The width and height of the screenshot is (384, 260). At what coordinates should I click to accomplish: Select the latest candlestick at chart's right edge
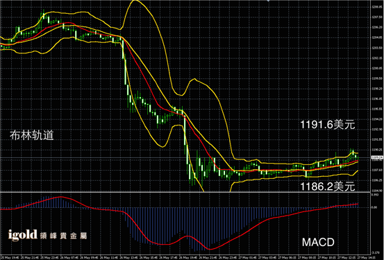pyautogui.click(x=358, y=158)
